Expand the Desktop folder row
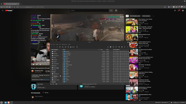 tap(63, 51)
